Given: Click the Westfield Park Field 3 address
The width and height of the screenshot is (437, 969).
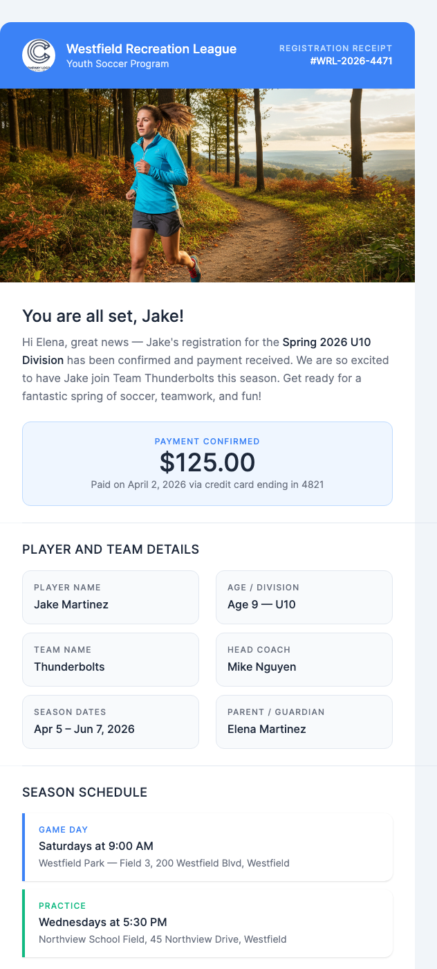Looking at the screenshot, I should coord(164,863).
